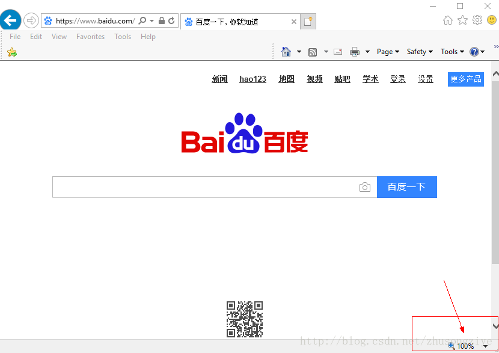
Task: Click the QR code image
Action: tap(245, 319)
